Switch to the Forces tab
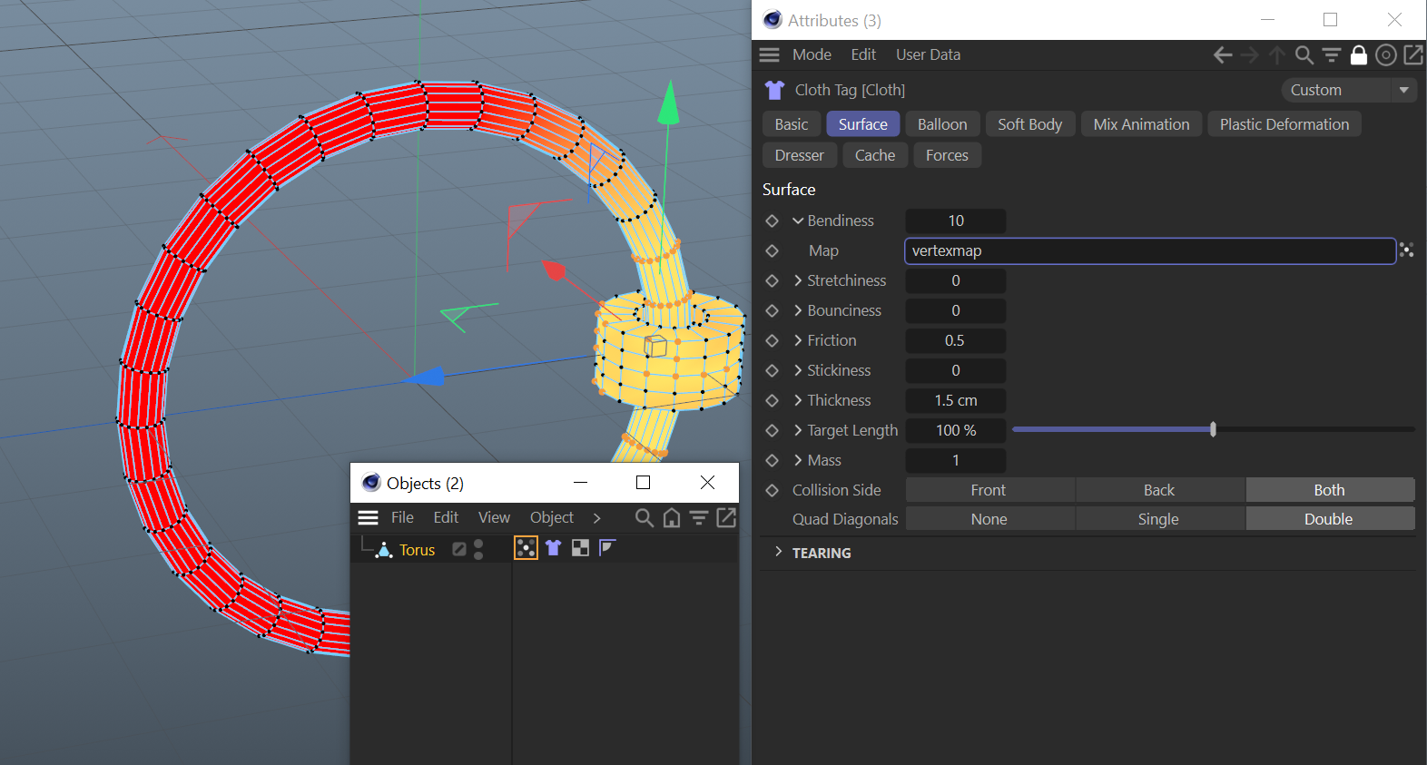1427x765 pixels. [947, 155]
